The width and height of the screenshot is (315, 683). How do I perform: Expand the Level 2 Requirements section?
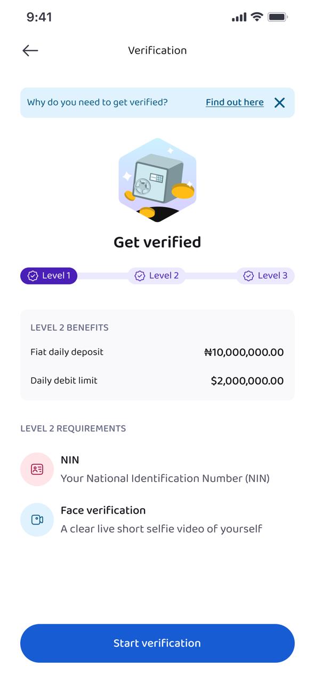click(x=73, y=428)
